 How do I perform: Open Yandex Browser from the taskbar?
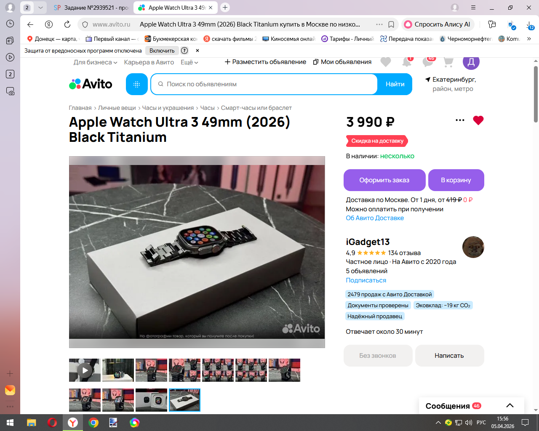coord(73,423)
